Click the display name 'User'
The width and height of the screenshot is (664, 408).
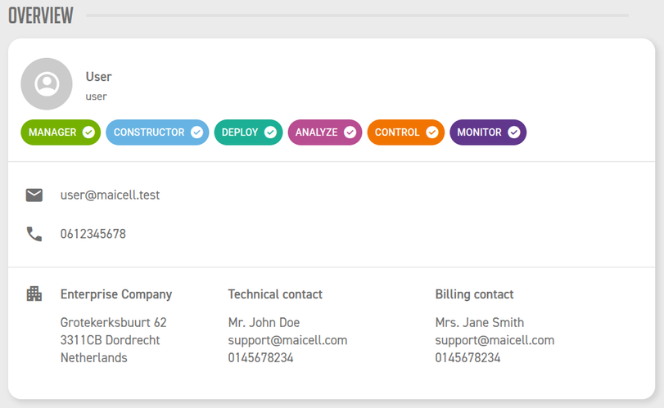tap(99, 77)
